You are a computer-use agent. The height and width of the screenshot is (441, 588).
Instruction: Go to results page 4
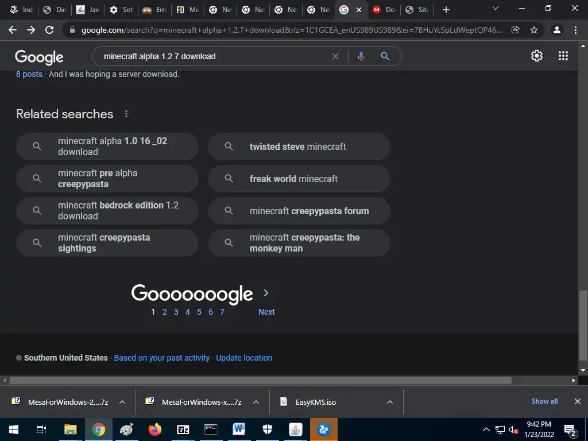click(188, 312)
